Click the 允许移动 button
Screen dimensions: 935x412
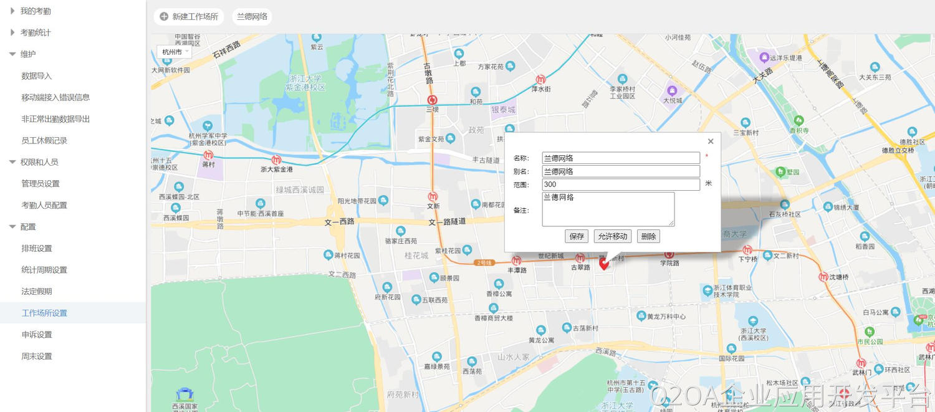pos(612,236)
